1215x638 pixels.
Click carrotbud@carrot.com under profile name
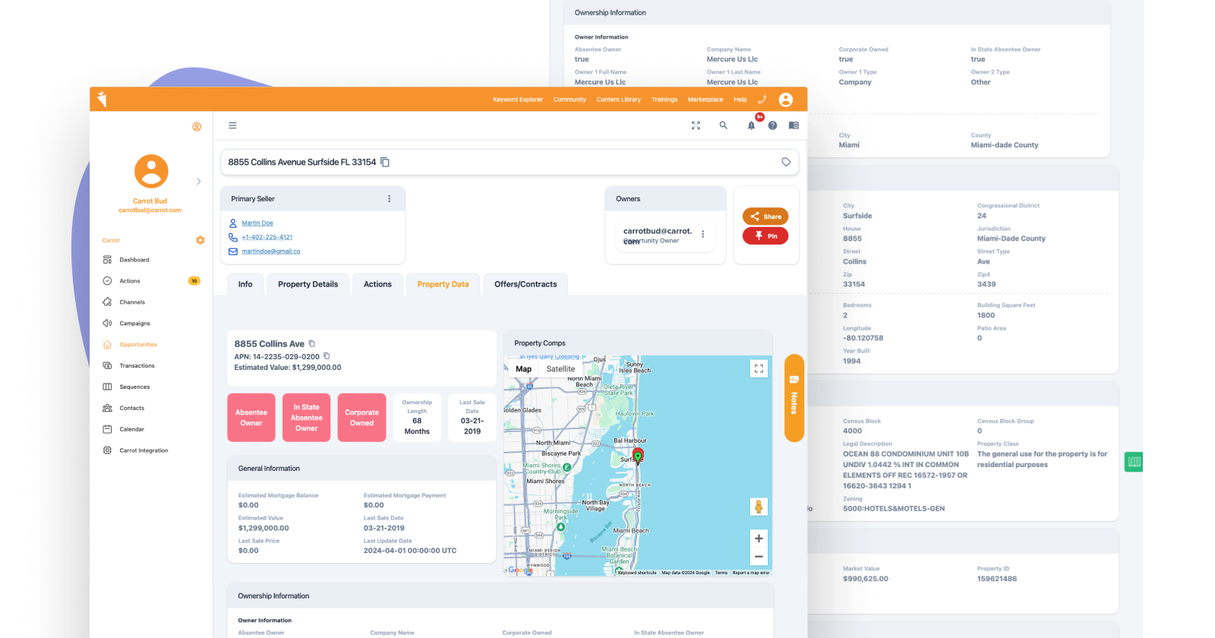pyautogui.click(x=150, y=210)
